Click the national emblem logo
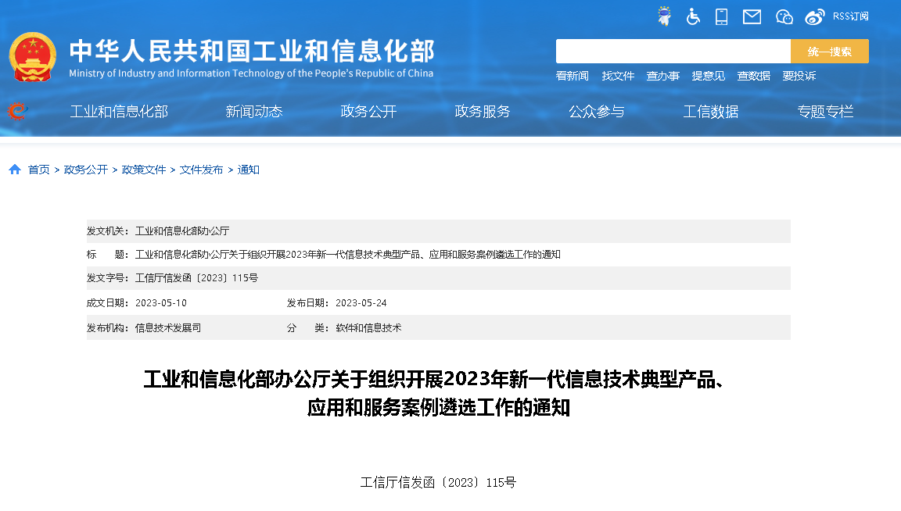Screen dimensions: 901x511 [x=33, y=57]
